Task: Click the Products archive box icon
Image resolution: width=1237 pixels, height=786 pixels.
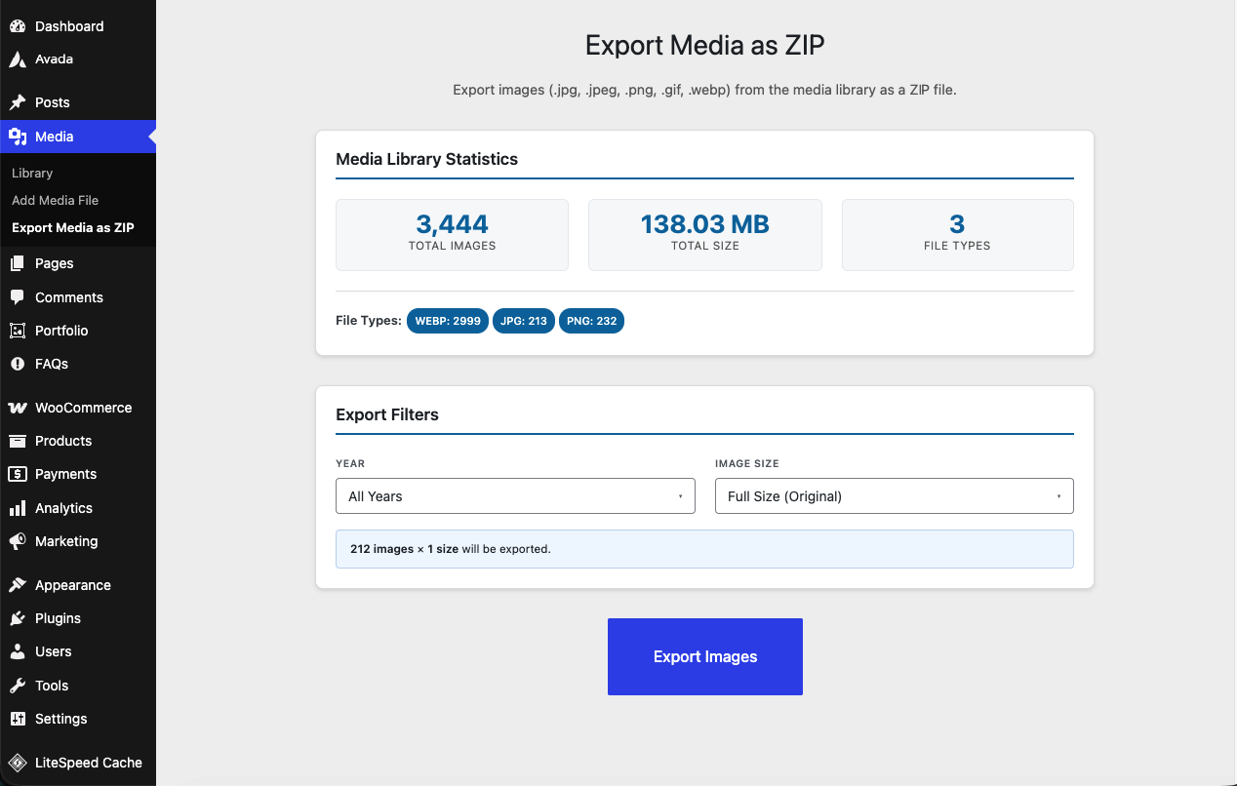Action: (x=18, y=441)
